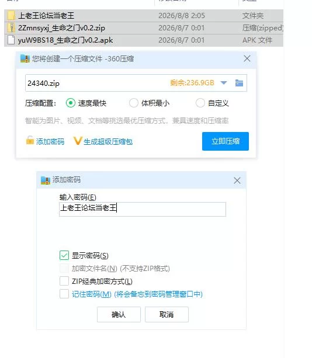312x358 pixels.
Task: Click the 压缩(zipped) type cell
Action: 263,28
